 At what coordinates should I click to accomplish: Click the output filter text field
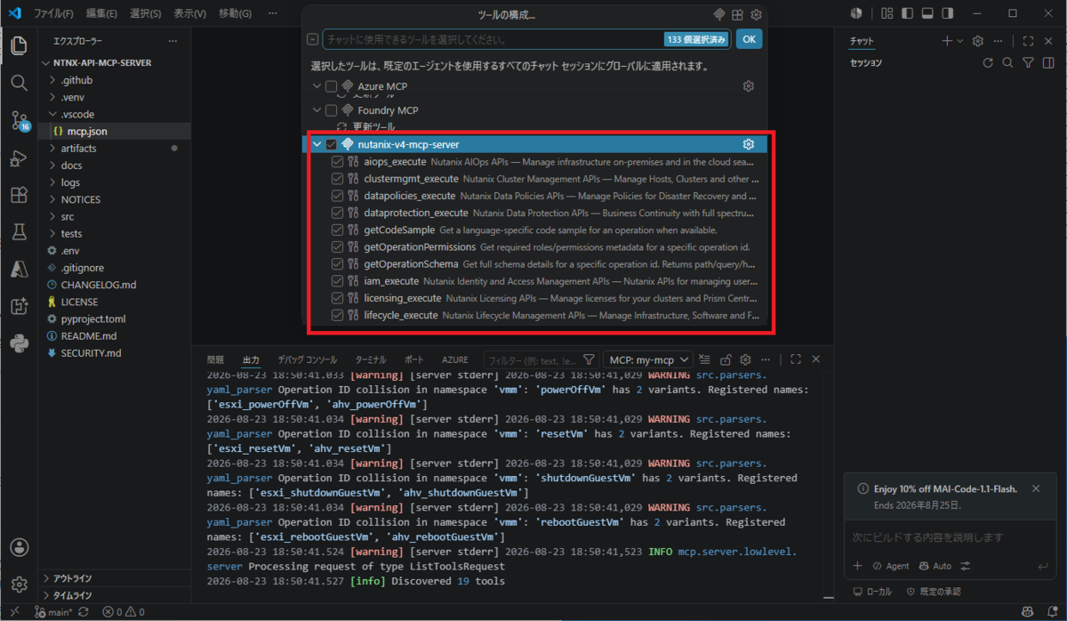pyautogui.click(x=532, y=359)
